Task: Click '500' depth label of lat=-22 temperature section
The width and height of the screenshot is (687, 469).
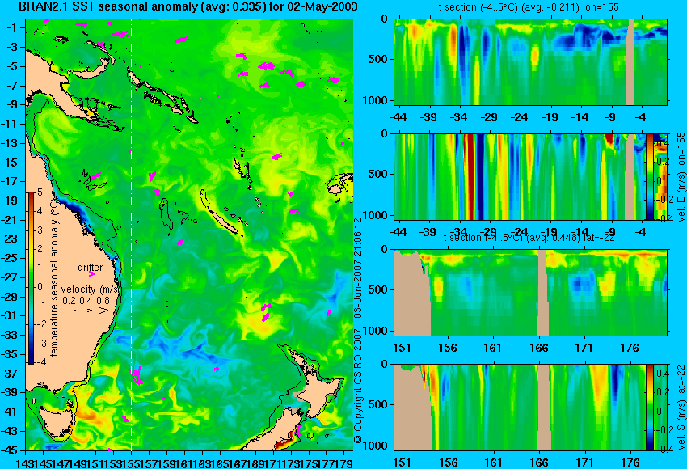Action: (x=378, y=289)
